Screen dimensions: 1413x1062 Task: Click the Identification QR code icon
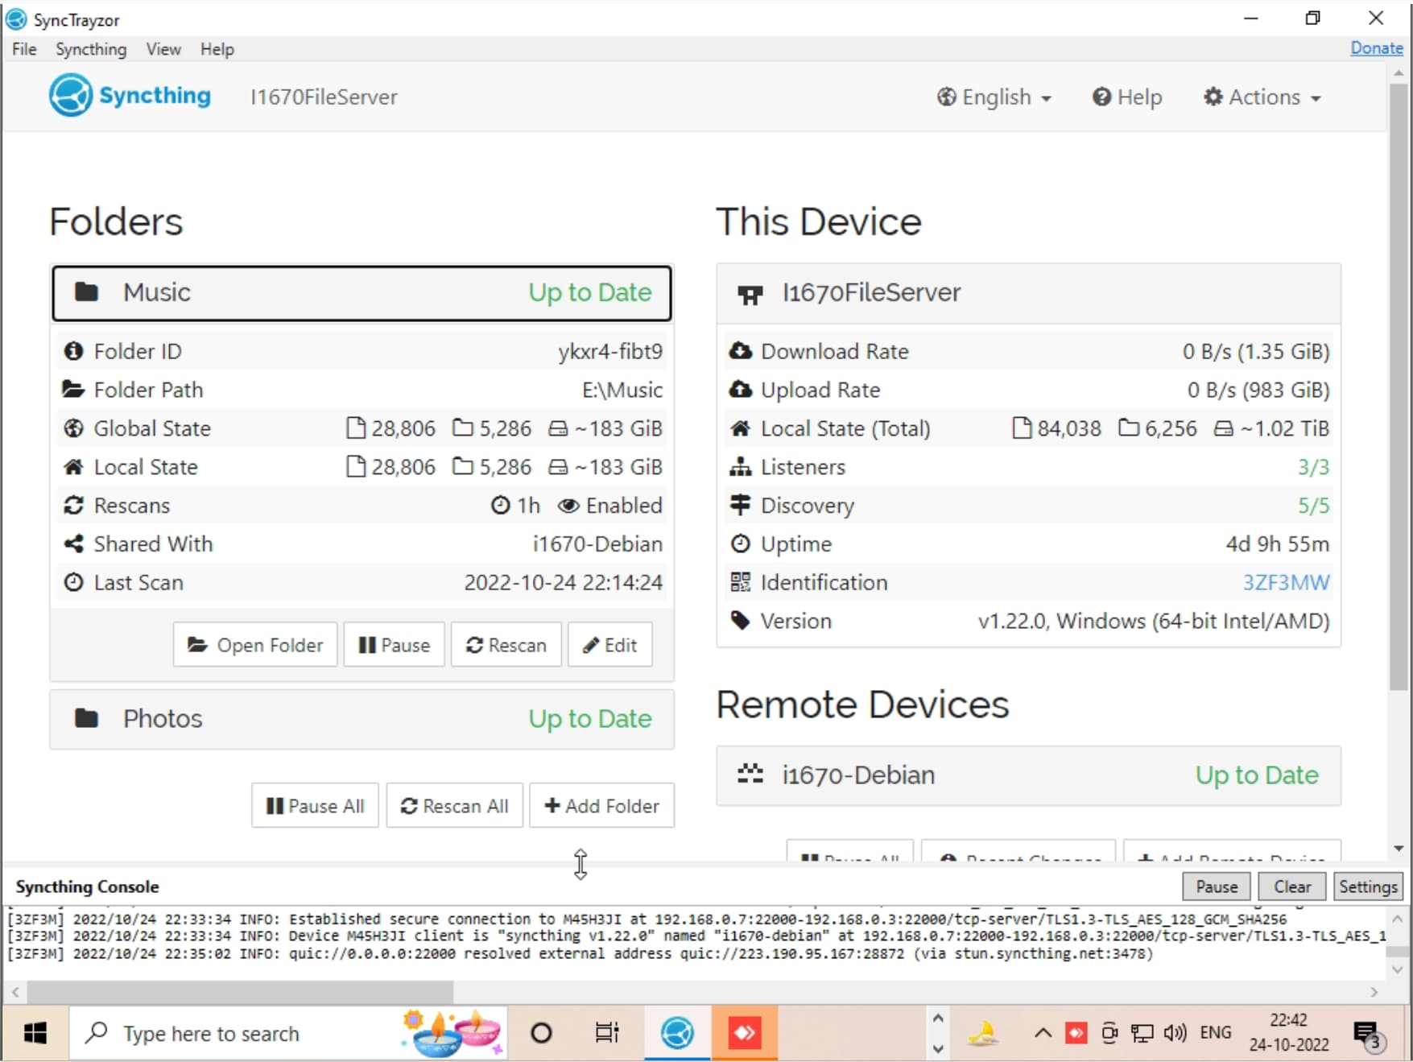click(741, 582)
